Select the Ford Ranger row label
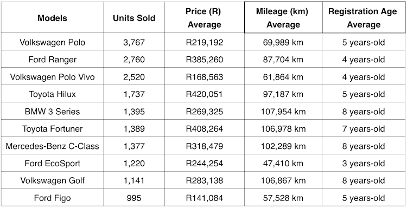Image resolution: width=407 pixels, height=208 pixels. point(52,60)
